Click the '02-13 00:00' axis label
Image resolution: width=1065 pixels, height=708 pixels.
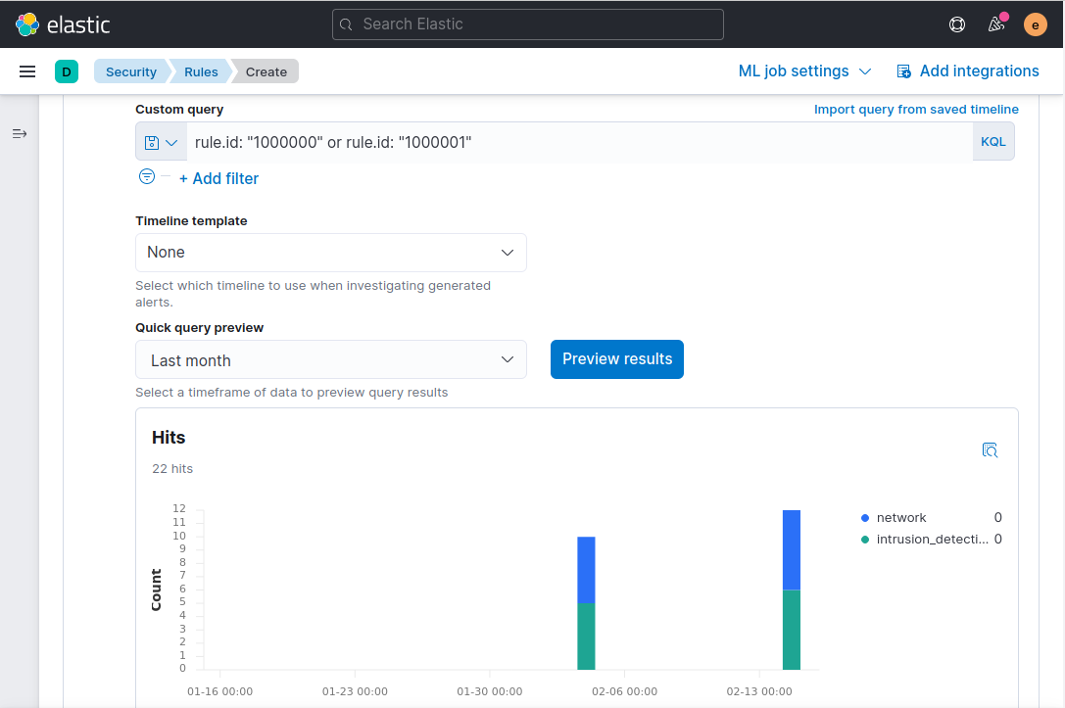[758, 691]
